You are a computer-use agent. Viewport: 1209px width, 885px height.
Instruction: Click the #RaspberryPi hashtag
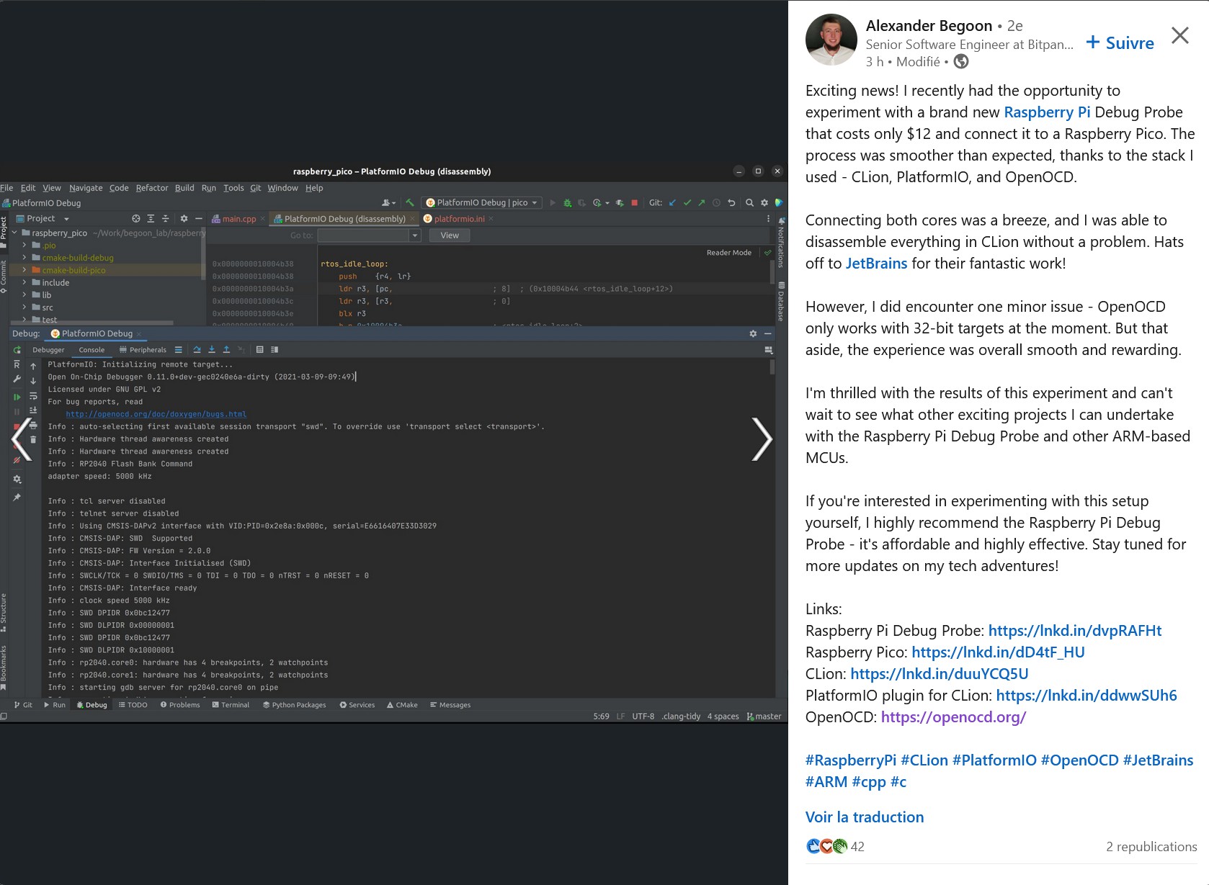coord(851,760)
